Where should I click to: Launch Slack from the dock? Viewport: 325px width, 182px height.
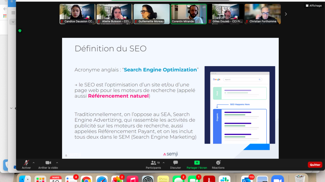(x=225, y=179)
